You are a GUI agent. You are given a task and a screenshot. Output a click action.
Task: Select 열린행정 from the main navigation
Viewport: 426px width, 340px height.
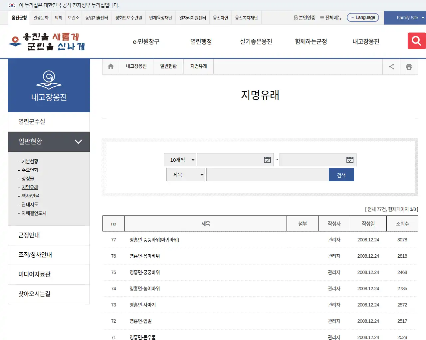pos(200,41)
